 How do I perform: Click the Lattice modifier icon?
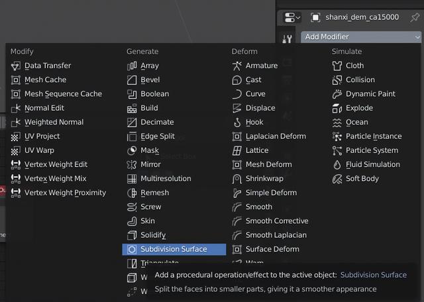pos(237,150)
